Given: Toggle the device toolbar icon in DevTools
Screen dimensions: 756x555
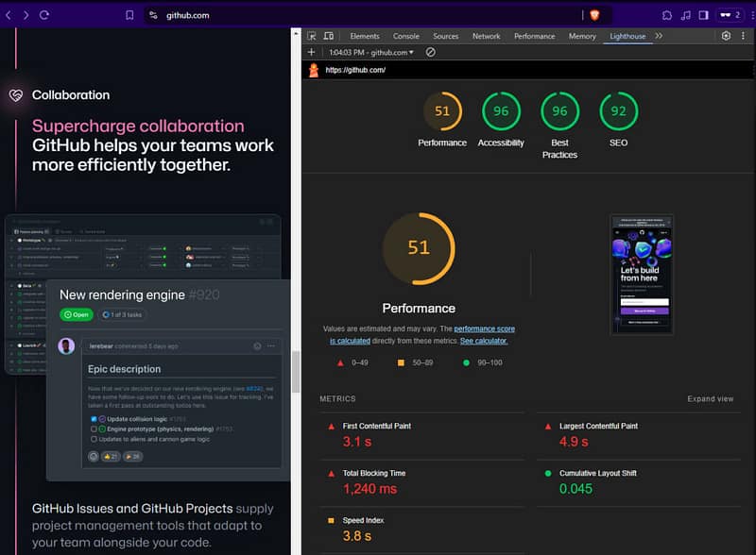Looking at the screenshot, I should [331, 36].
